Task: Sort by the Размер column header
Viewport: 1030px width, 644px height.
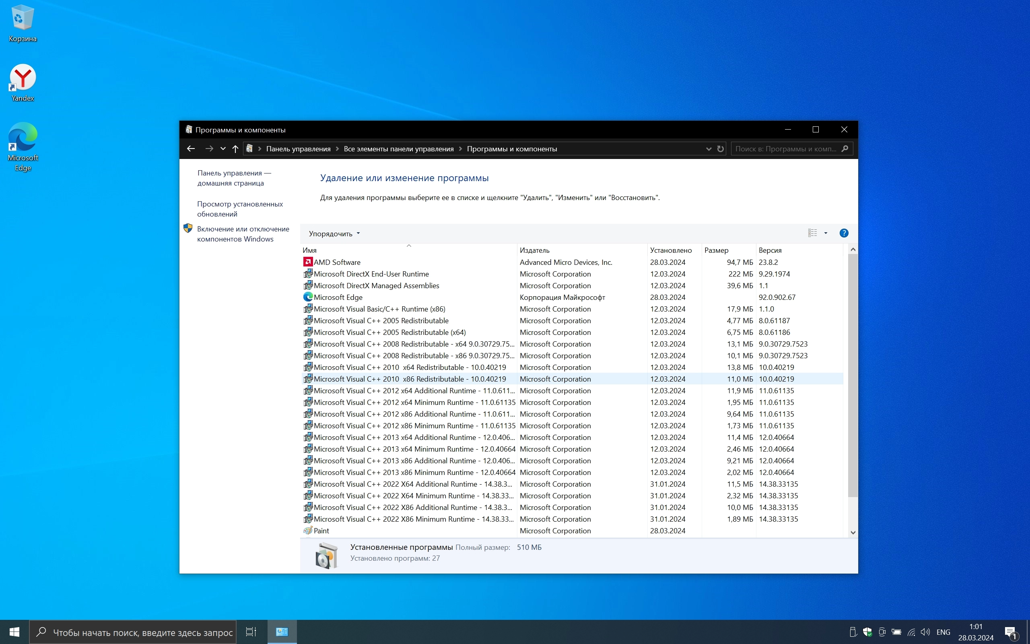Action: point(716,250)
